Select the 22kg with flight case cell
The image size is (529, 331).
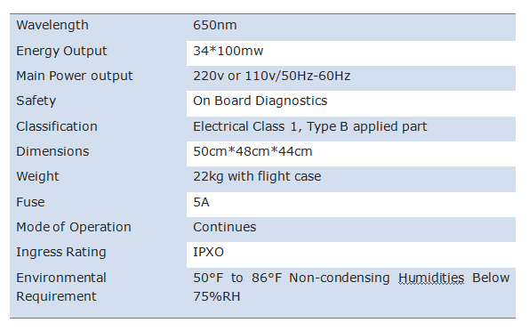(351, 179)
